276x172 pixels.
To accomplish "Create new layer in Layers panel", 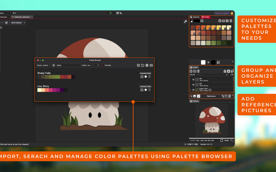I will tap(191, 71).
